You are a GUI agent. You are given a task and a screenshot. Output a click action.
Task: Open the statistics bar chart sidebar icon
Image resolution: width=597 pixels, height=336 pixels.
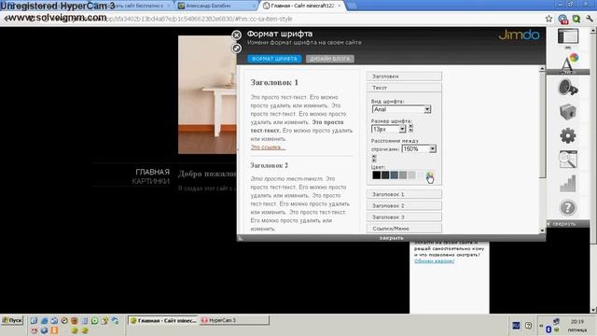click(568, 183)
